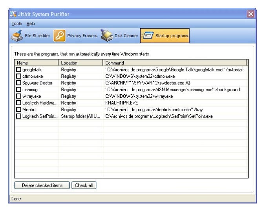Select the msnmsgr entry name
267x207 pixels.
pyautogui.click(x=31, y=90)
